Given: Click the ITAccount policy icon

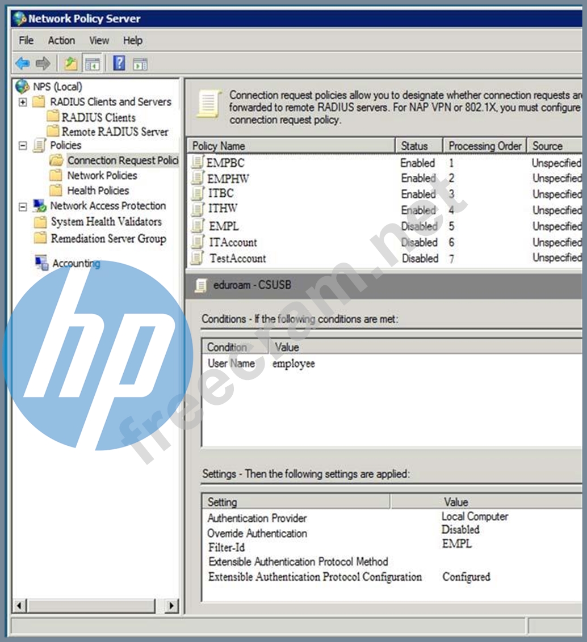Looking at the screenshot, I should (x=198, y=242).
